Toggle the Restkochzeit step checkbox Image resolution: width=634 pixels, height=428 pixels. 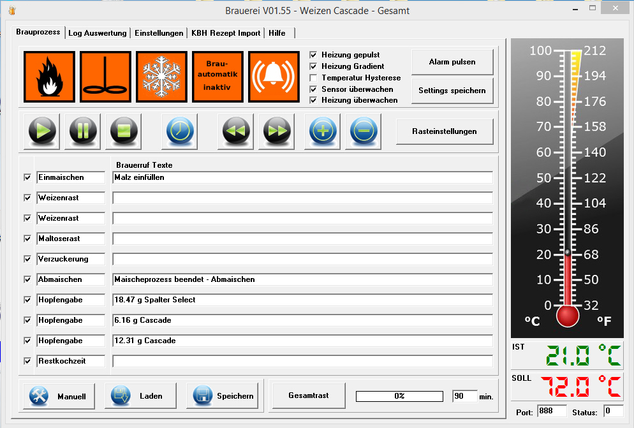point(27,361)
